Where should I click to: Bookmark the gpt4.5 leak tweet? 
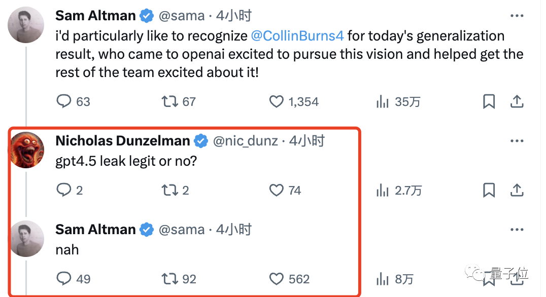[489, 191]
